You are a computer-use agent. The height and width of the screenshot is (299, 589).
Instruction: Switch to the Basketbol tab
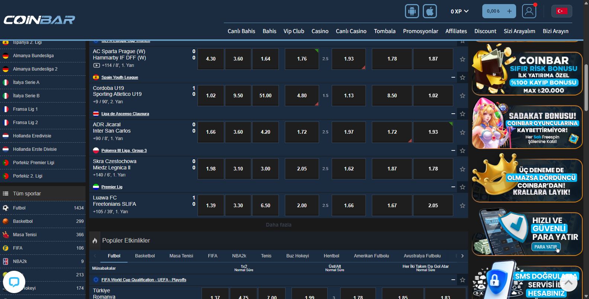tap(145, 256)
